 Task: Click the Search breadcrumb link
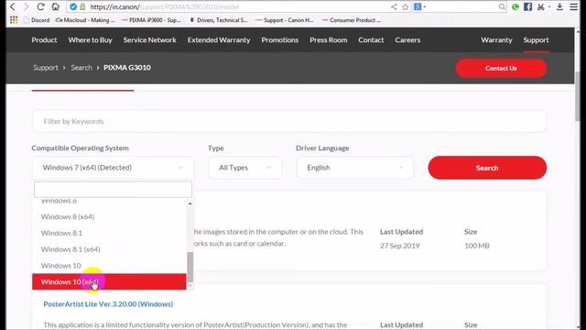point(81,68)
